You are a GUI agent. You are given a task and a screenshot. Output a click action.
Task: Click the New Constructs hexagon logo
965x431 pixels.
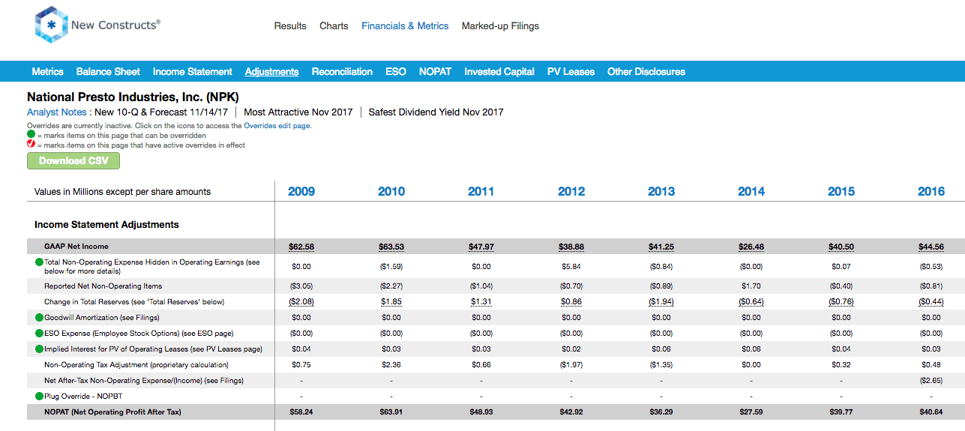[x=51, y=25]
